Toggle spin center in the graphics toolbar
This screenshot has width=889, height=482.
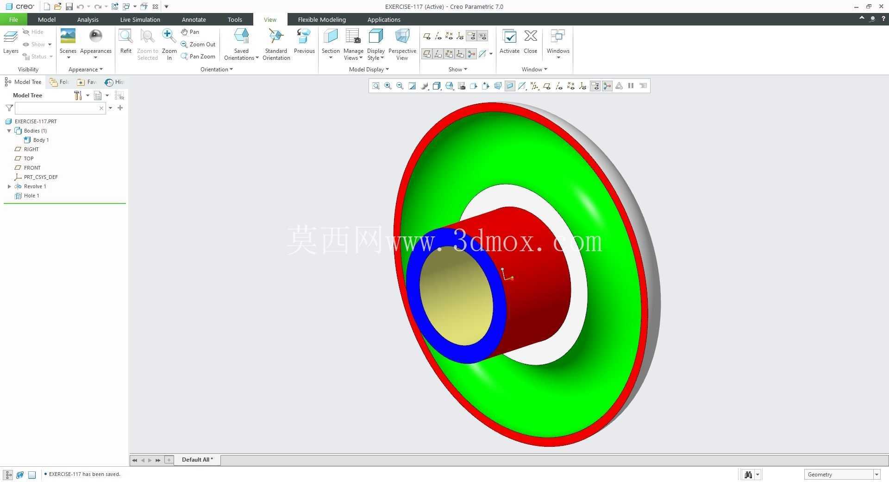pyautogui.click(x=607, y=86)
